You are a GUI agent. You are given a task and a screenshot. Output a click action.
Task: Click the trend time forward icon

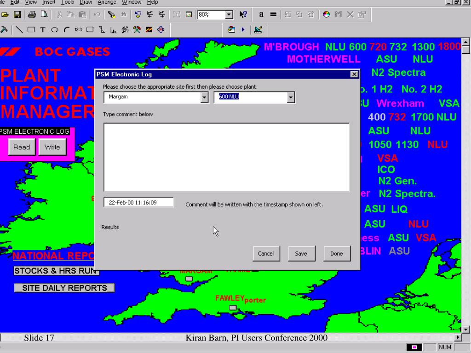[161, 14]
